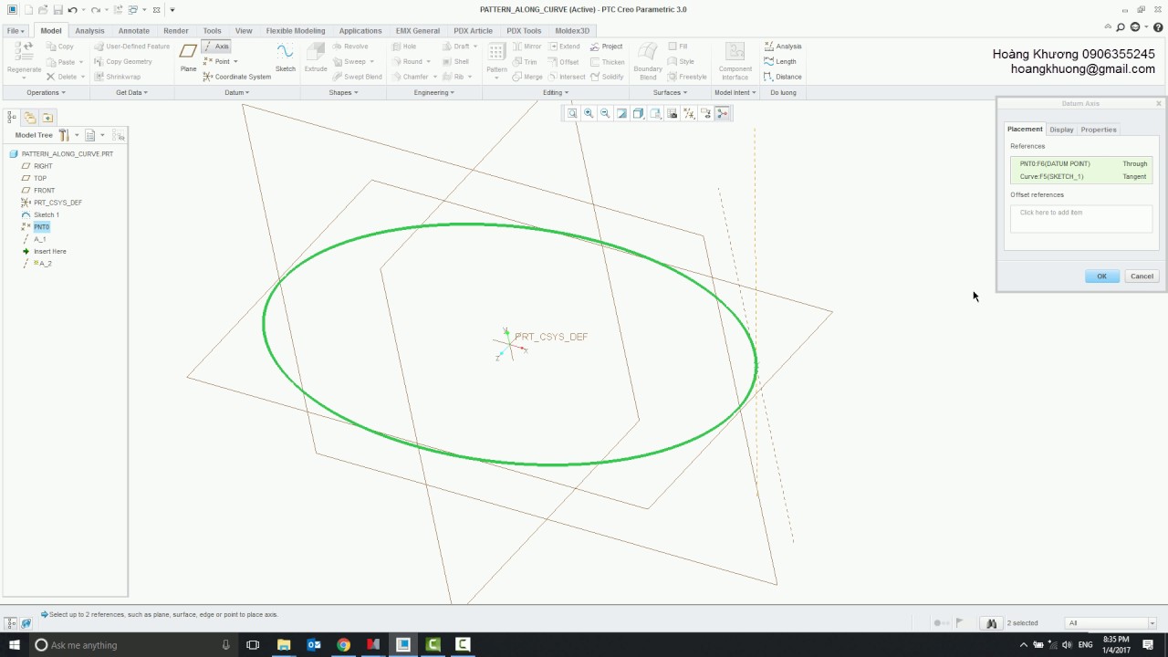
Task: Expand the Engineering group
Action: [x=433, y=92]
